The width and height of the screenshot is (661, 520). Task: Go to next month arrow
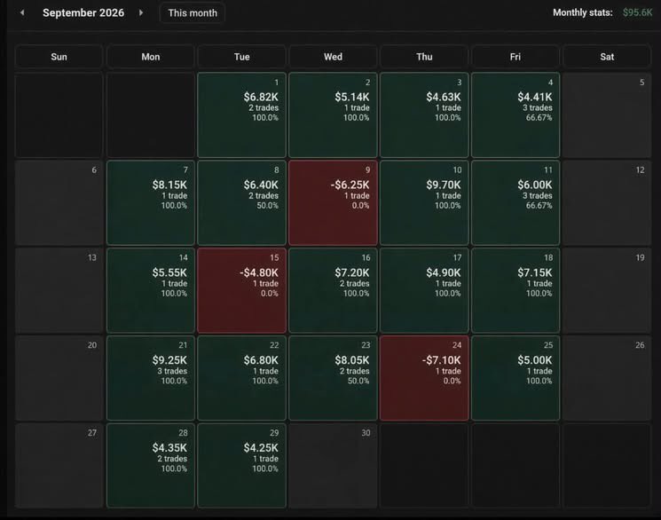(x=141, y=12)
